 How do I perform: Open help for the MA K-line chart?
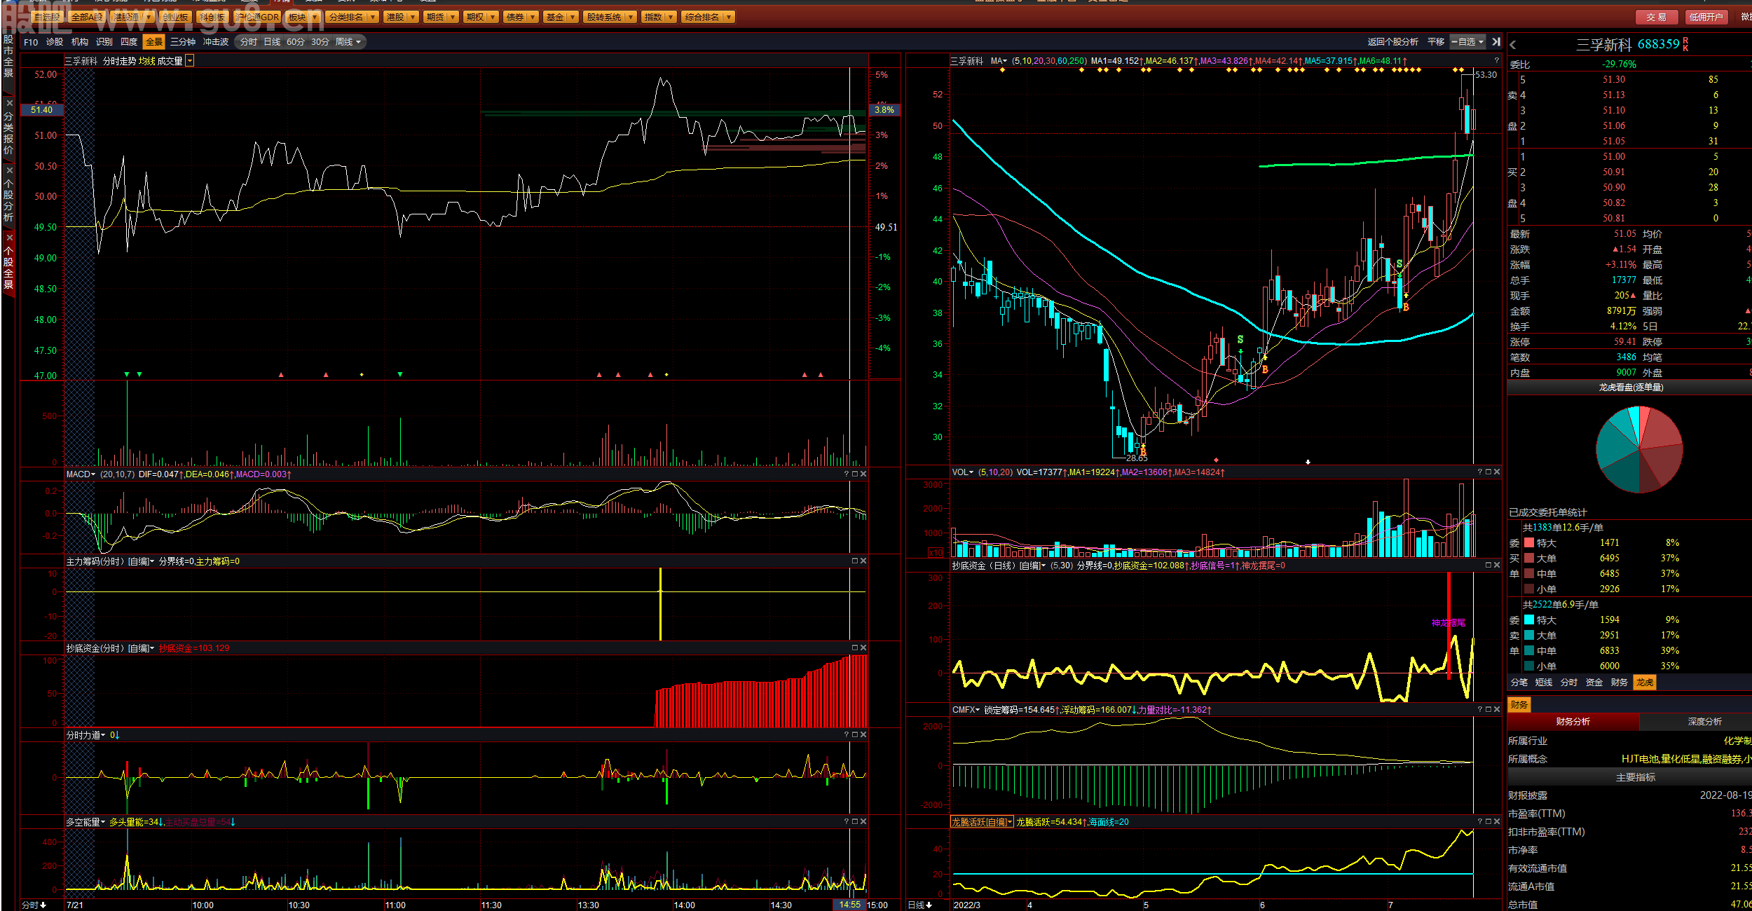1496,61
